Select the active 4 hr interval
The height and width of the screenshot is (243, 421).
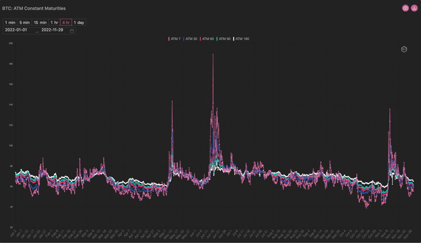66,22
